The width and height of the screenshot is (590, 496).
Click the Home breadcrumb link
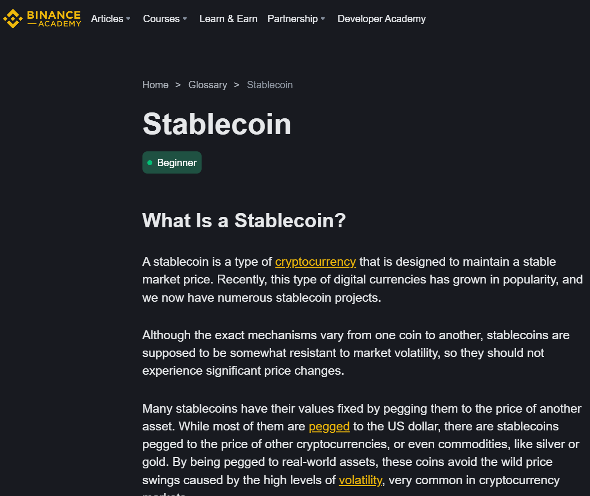tap(155, 85)
